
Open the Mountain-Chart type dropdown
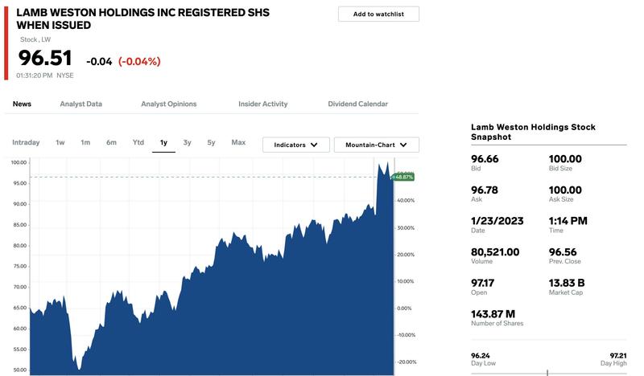tap(376, 145)
